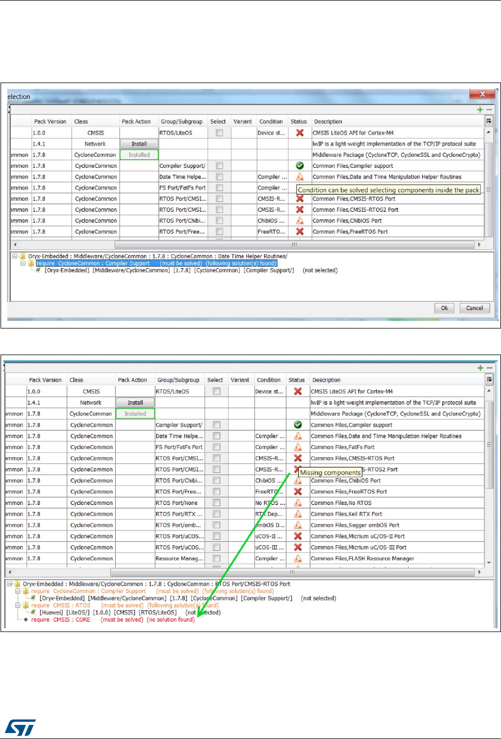Click the lower window's horizontal scrollbar thumb

pos(292,572)
